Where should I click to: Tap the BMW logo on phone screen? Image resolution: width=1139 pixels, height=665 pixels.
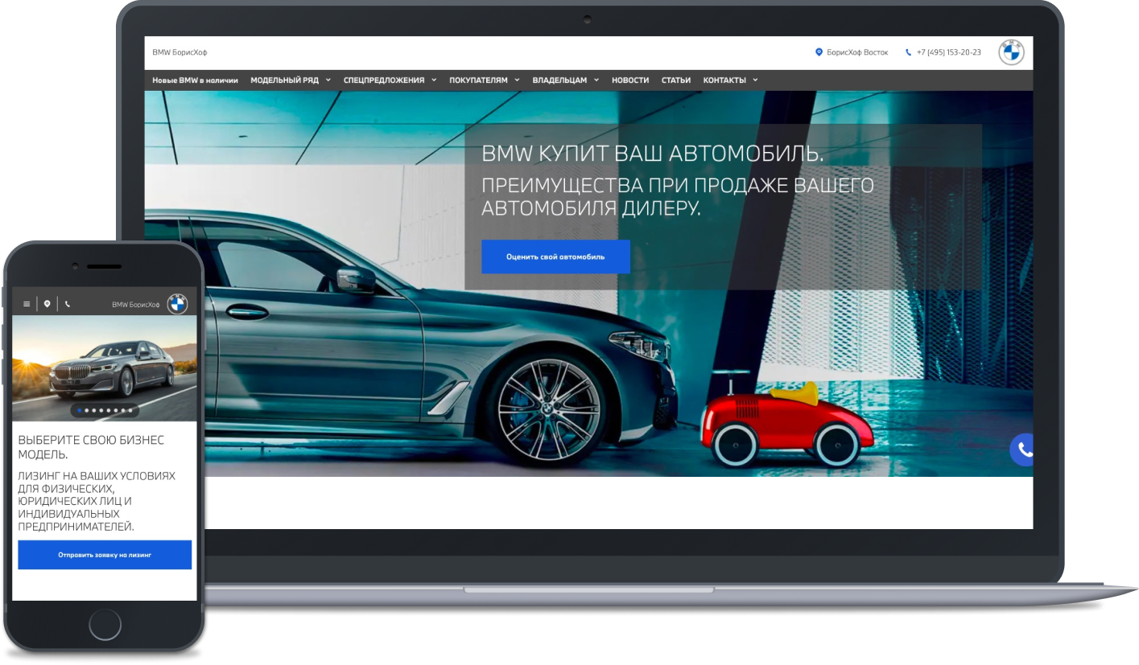point(177,304)
